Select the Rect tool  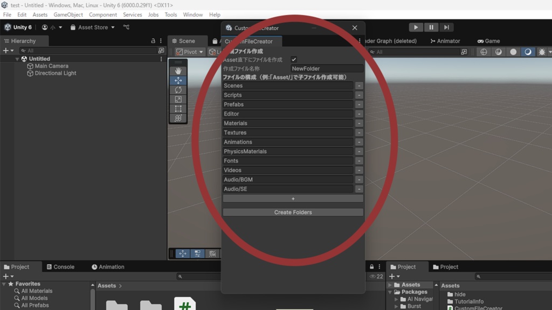coord(178,109)
